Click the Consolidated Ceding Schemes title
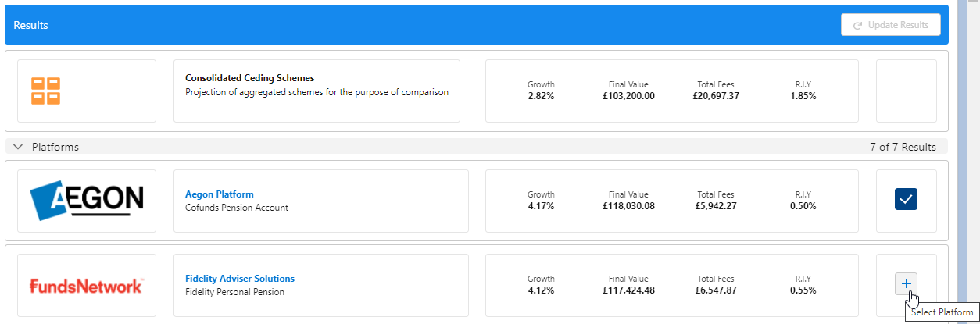The height and width of the screenshot is (324, 980). 249,78
